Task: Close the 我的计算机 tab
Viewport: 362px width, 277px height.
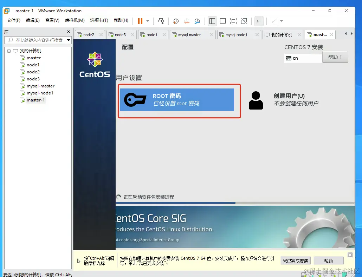Action: (299, 35)
